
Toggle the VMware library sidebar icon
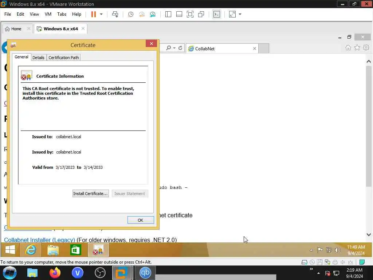[x=168, y=14]
